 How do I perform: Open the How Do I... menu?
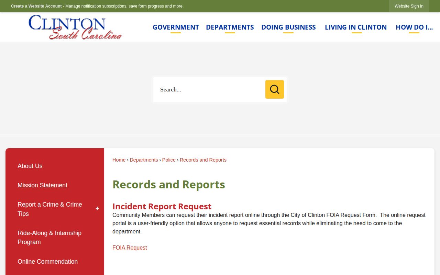(414, 27)
